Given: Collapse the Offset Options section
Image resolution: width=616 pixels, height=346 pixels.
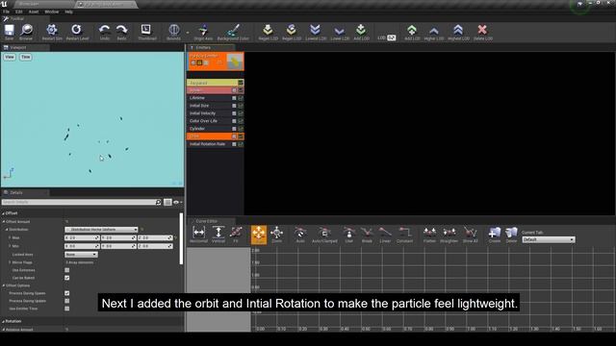Looking at the screenshot, I should 4,285.
